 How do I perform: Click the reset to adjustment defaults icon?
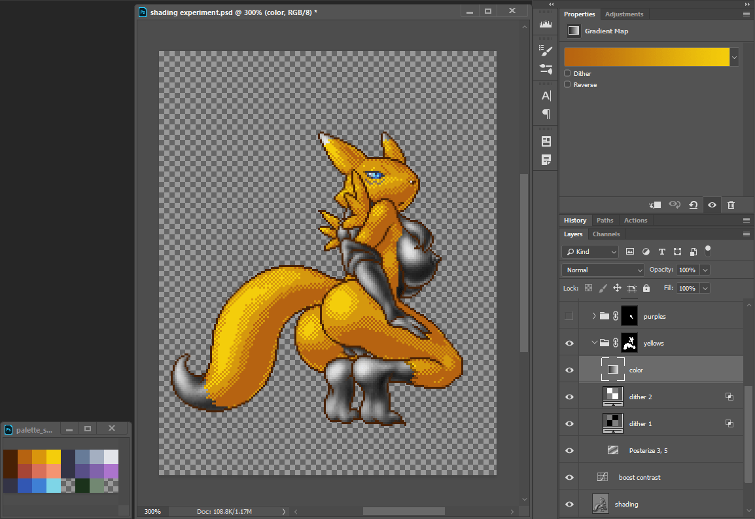click(694, 205)
